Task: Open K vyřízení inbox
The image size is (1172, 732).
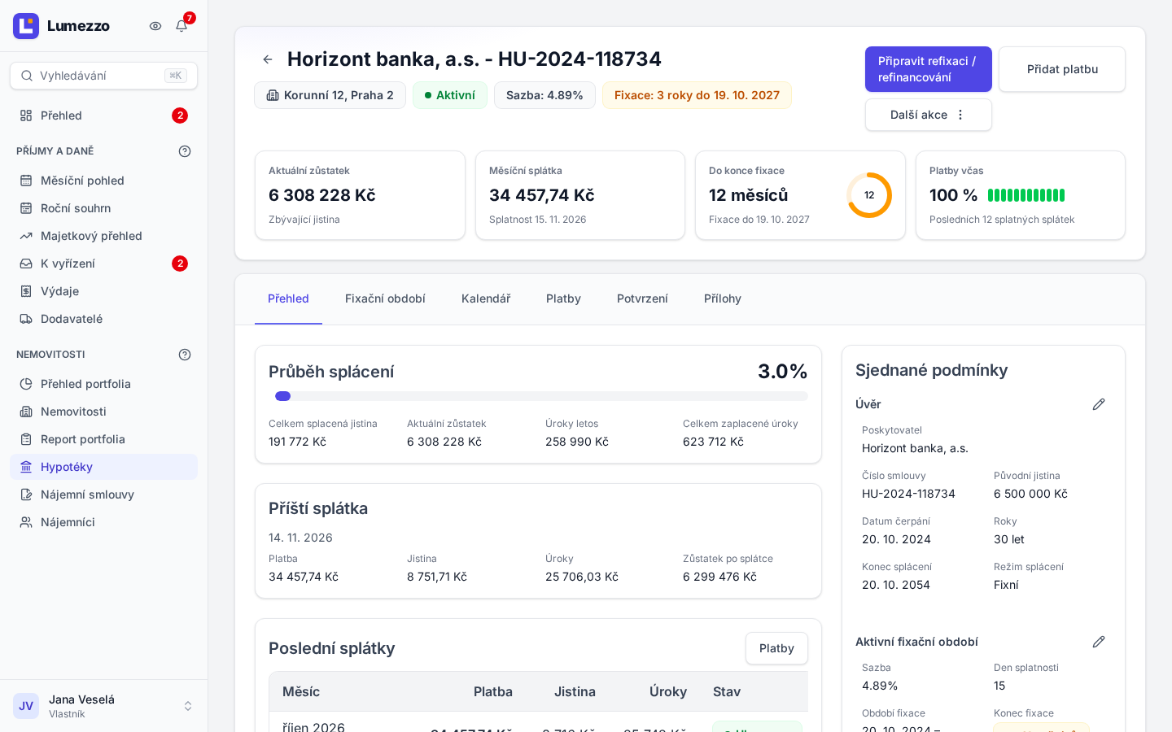Action: (103, 264)
